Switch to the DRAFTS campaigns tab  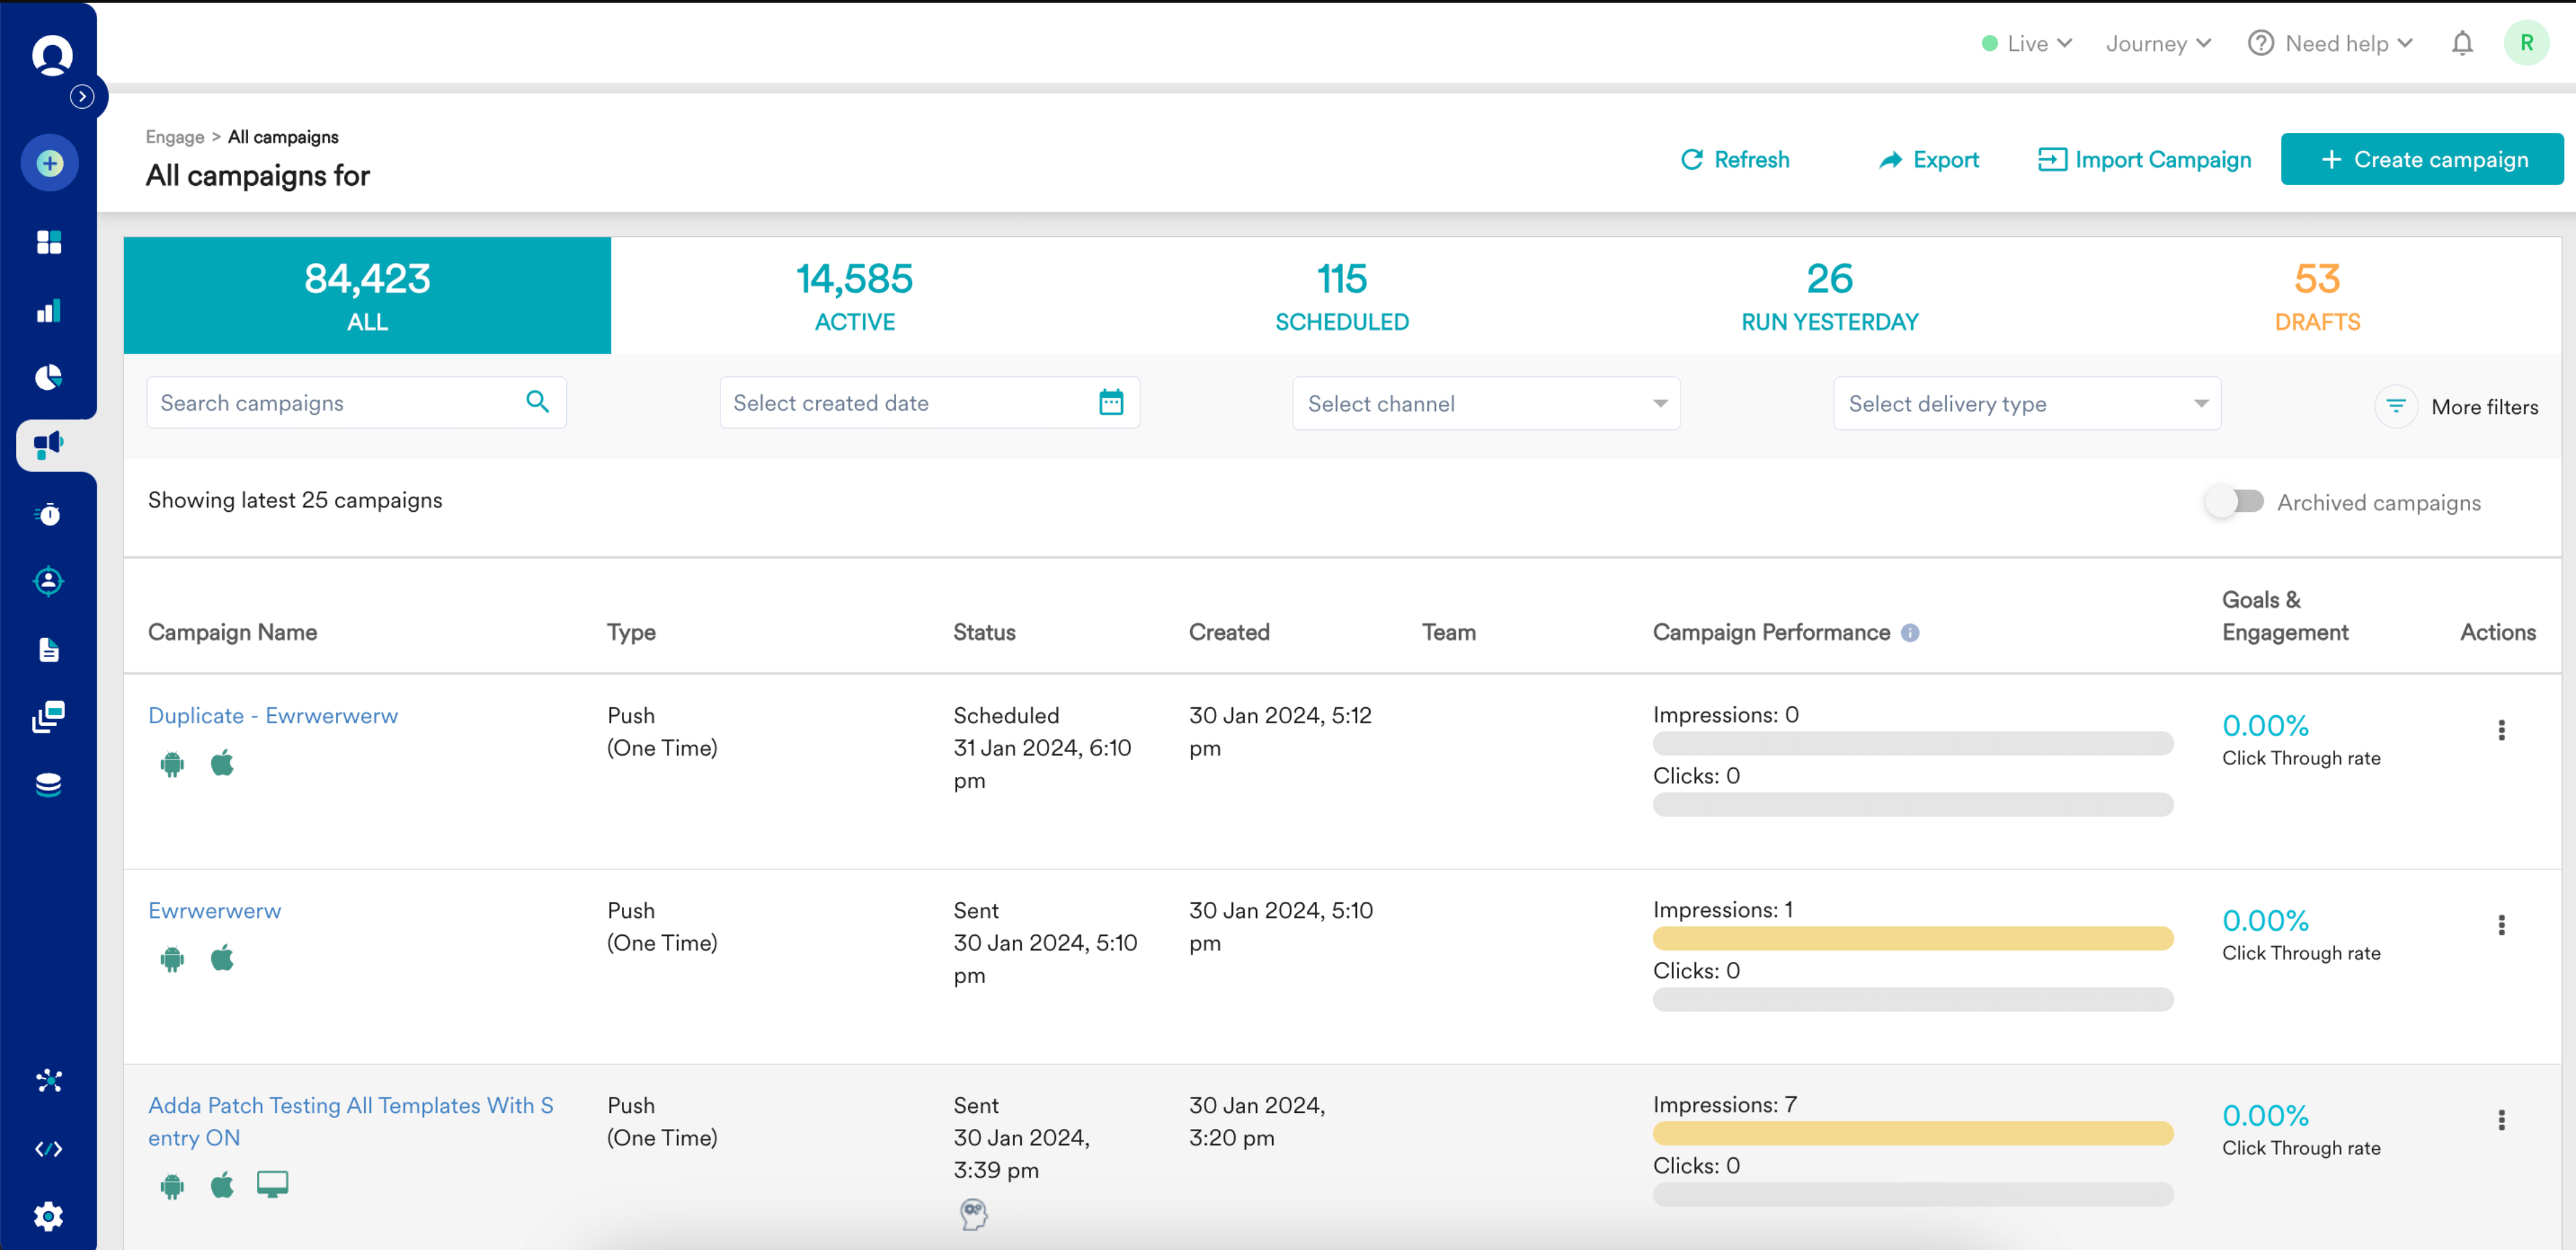2317,296
